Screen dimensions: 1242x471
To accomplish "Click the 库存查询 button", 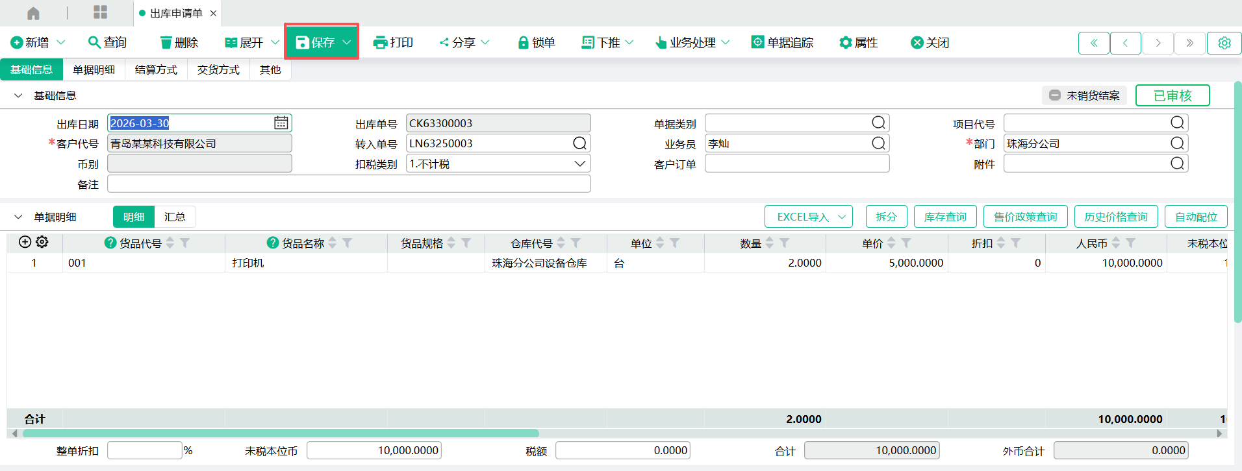I will coord(945,217).
